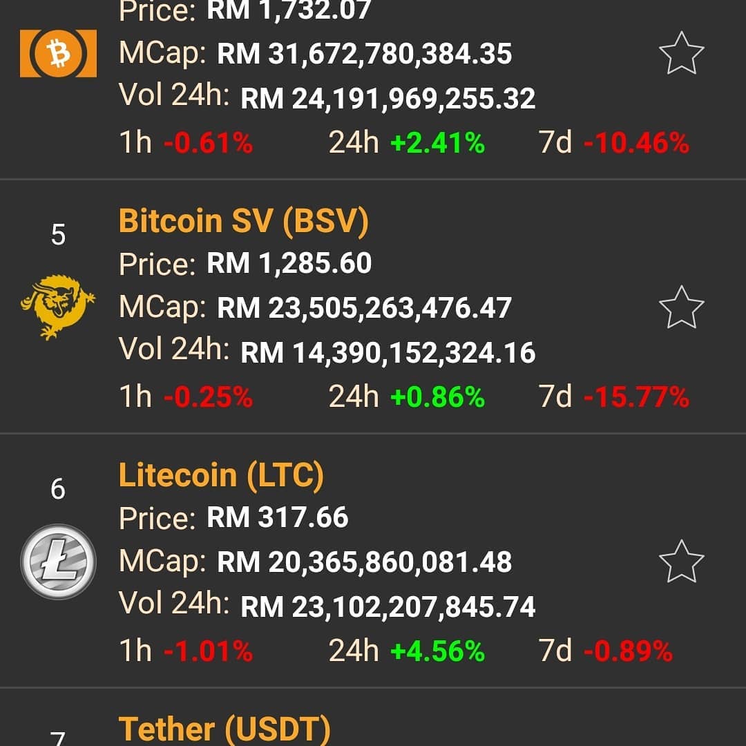Viewport: 746px width, 746px height.
Task: Open the Bitcoin SV (BSV) title
Action: click(x=244, y=222)
